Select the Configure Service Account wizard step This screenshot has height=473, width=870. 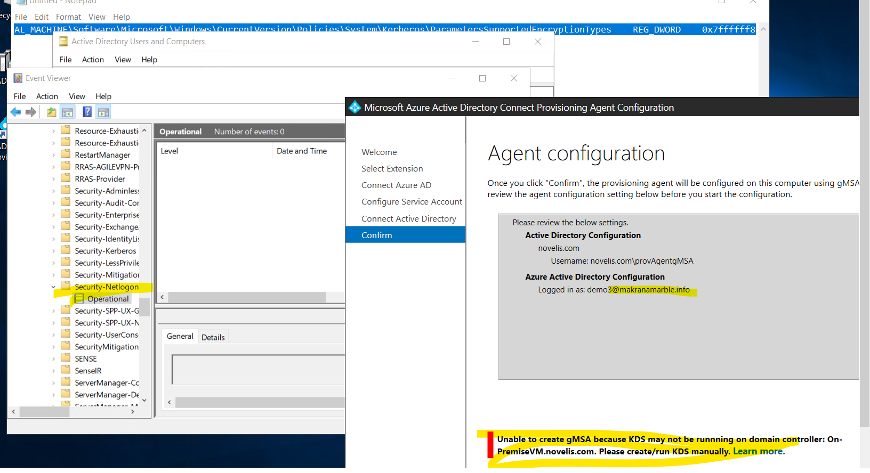pyautogui.click(x=412, y=201)
